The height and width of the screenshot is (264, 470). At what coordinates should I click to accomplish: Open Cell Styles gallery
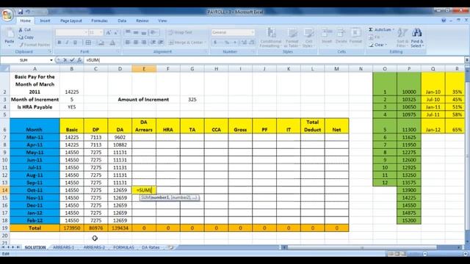[308, 37]
